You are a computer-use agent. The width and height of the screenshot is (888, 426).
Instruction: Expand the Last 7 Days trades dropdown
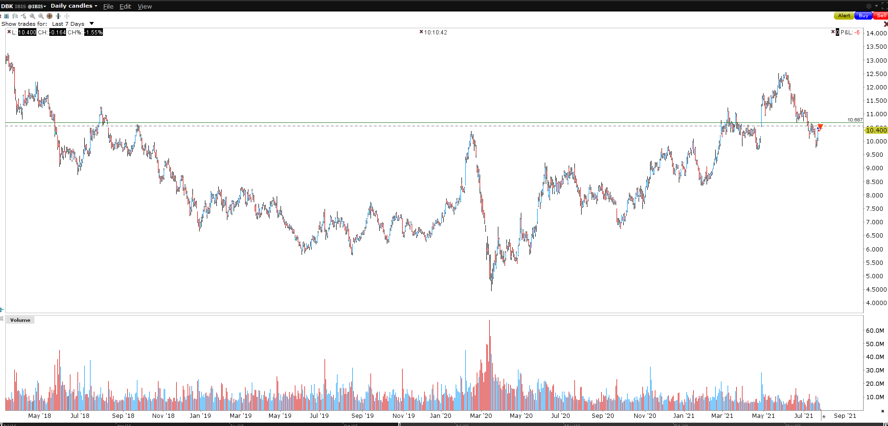(x=91, y=23)
